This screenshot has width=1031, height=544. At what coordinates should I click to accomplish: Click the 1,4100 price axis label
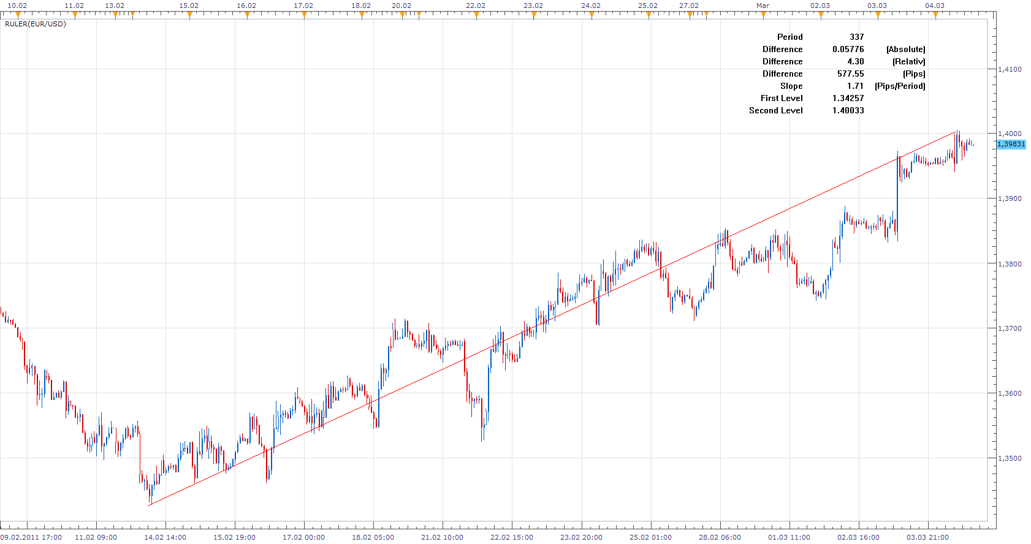[x=1010, y=69]
